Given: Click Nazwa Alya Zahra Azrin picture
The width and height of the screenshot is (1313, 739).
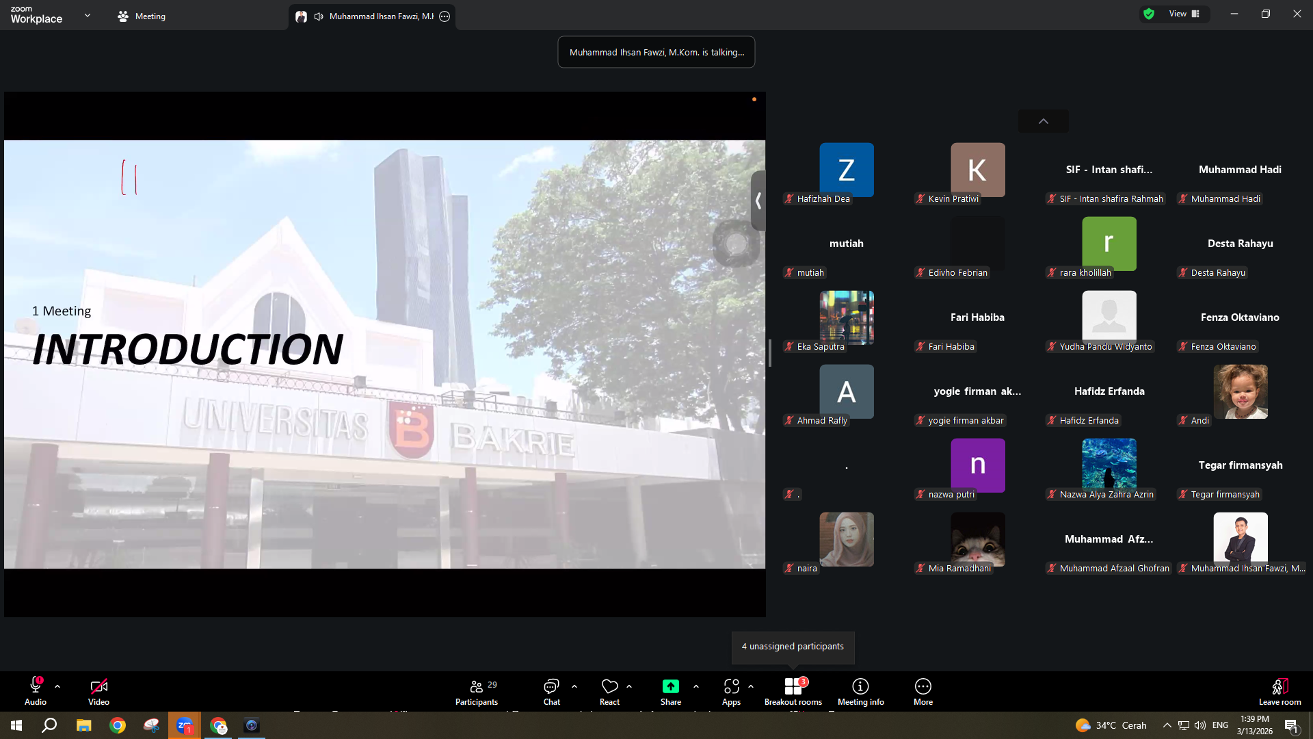Looking at the screenshot, I should coord(1109,465).
